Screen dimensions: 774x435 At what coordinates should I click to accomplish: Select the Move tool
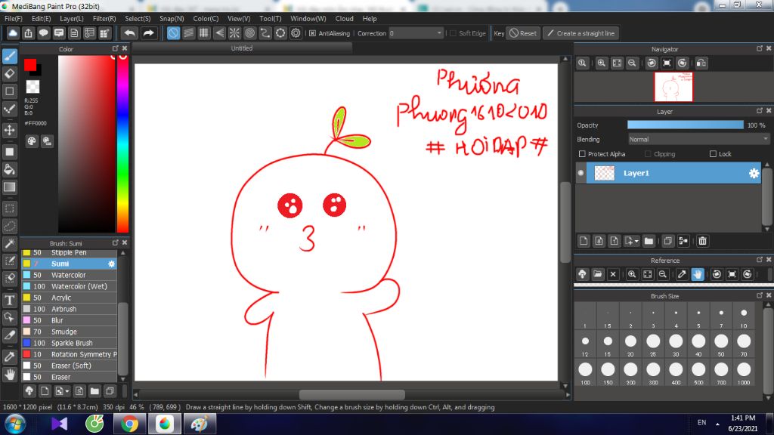tap(9, 130)
